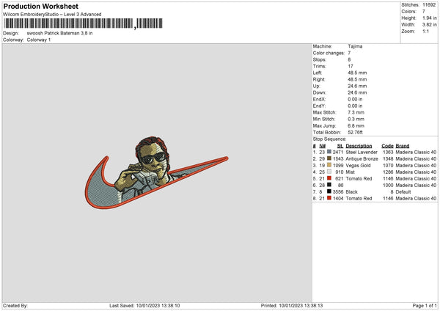The height and width of the screenshot is (311, 440).
Task: Click the Vegas Gold color swatch
Action: (x=329, y=165)
